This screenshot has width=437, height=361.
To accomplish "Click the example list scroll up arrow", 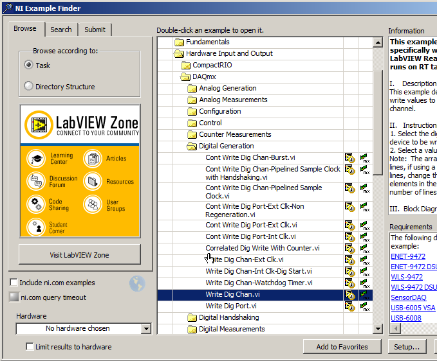I will tap(378, 42).
